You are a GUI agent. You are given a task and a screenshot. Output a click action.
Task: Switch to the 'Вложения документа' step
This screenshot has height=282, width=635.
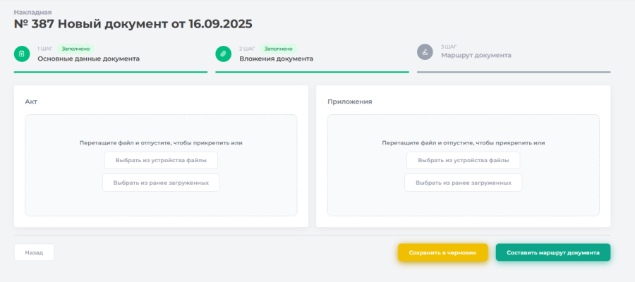click(x=276, y=59)
